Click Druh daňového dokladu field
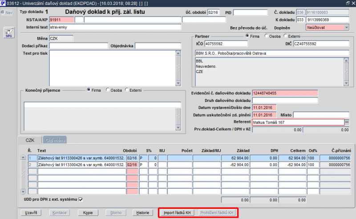Image resolution: width=356 pixels, height=219 pixels. 285,101
